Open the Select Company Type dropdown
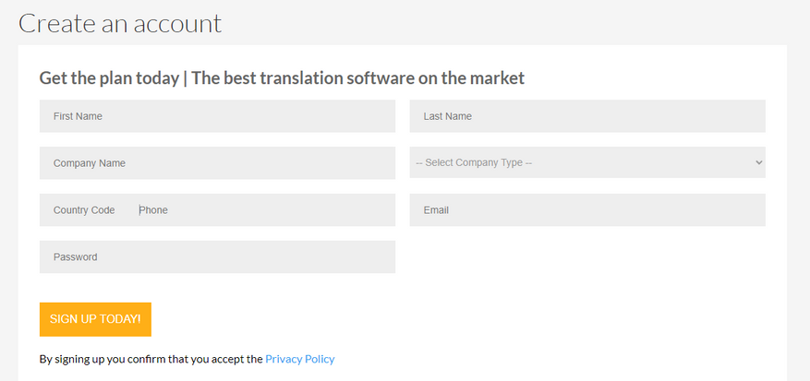810x381 pixels. click(x=587, y=162)
